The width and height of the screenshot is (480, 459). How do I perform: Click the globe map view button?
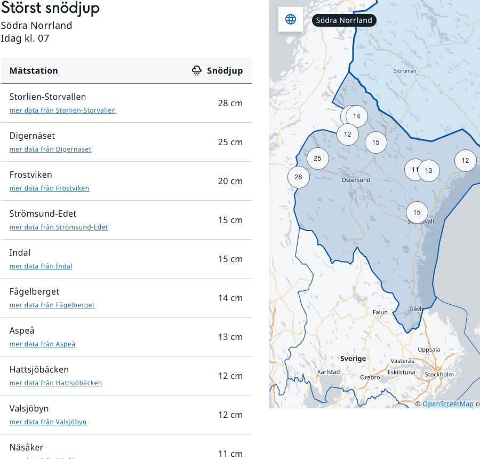click(x=291, y=20)
